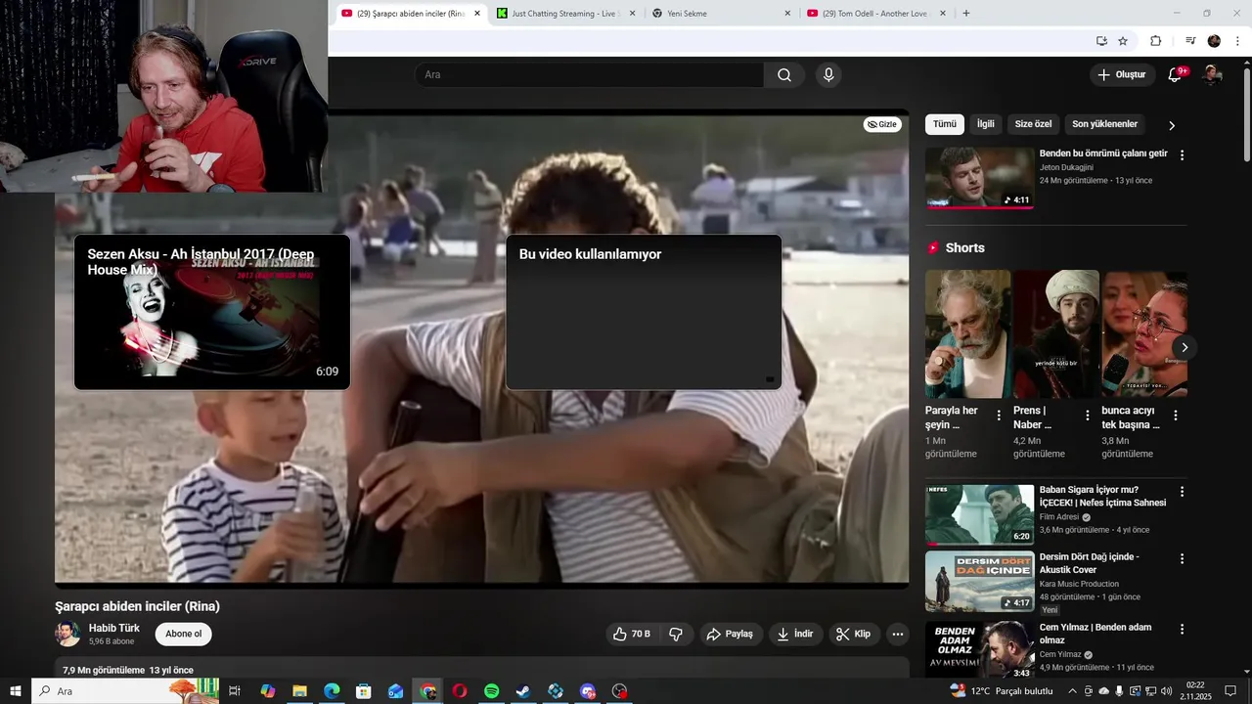Click the Şarapcı abiden inciler (Rina) title

(137, 606)
